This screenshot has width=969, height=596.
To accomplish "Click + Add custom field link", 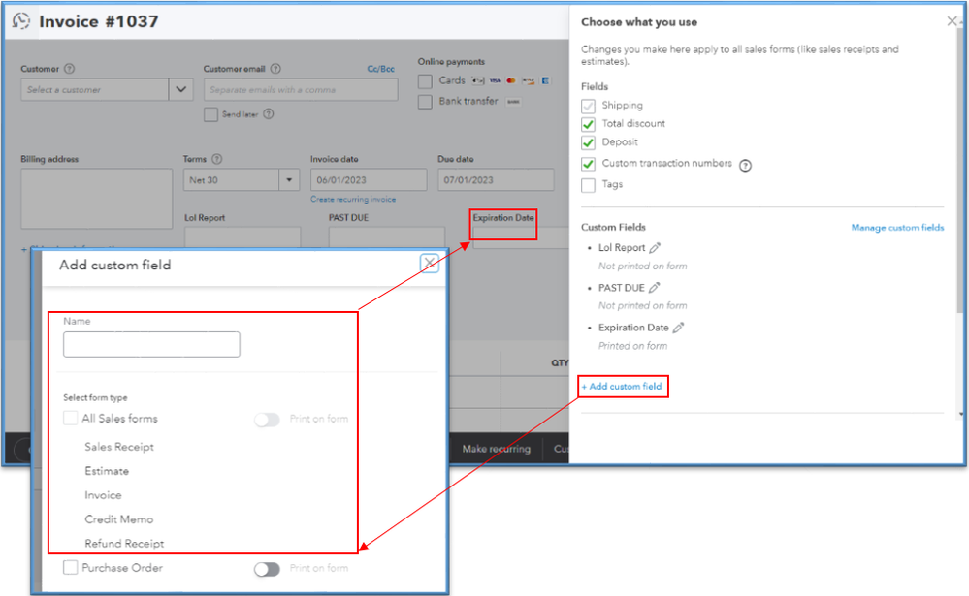I will (622, 386).
